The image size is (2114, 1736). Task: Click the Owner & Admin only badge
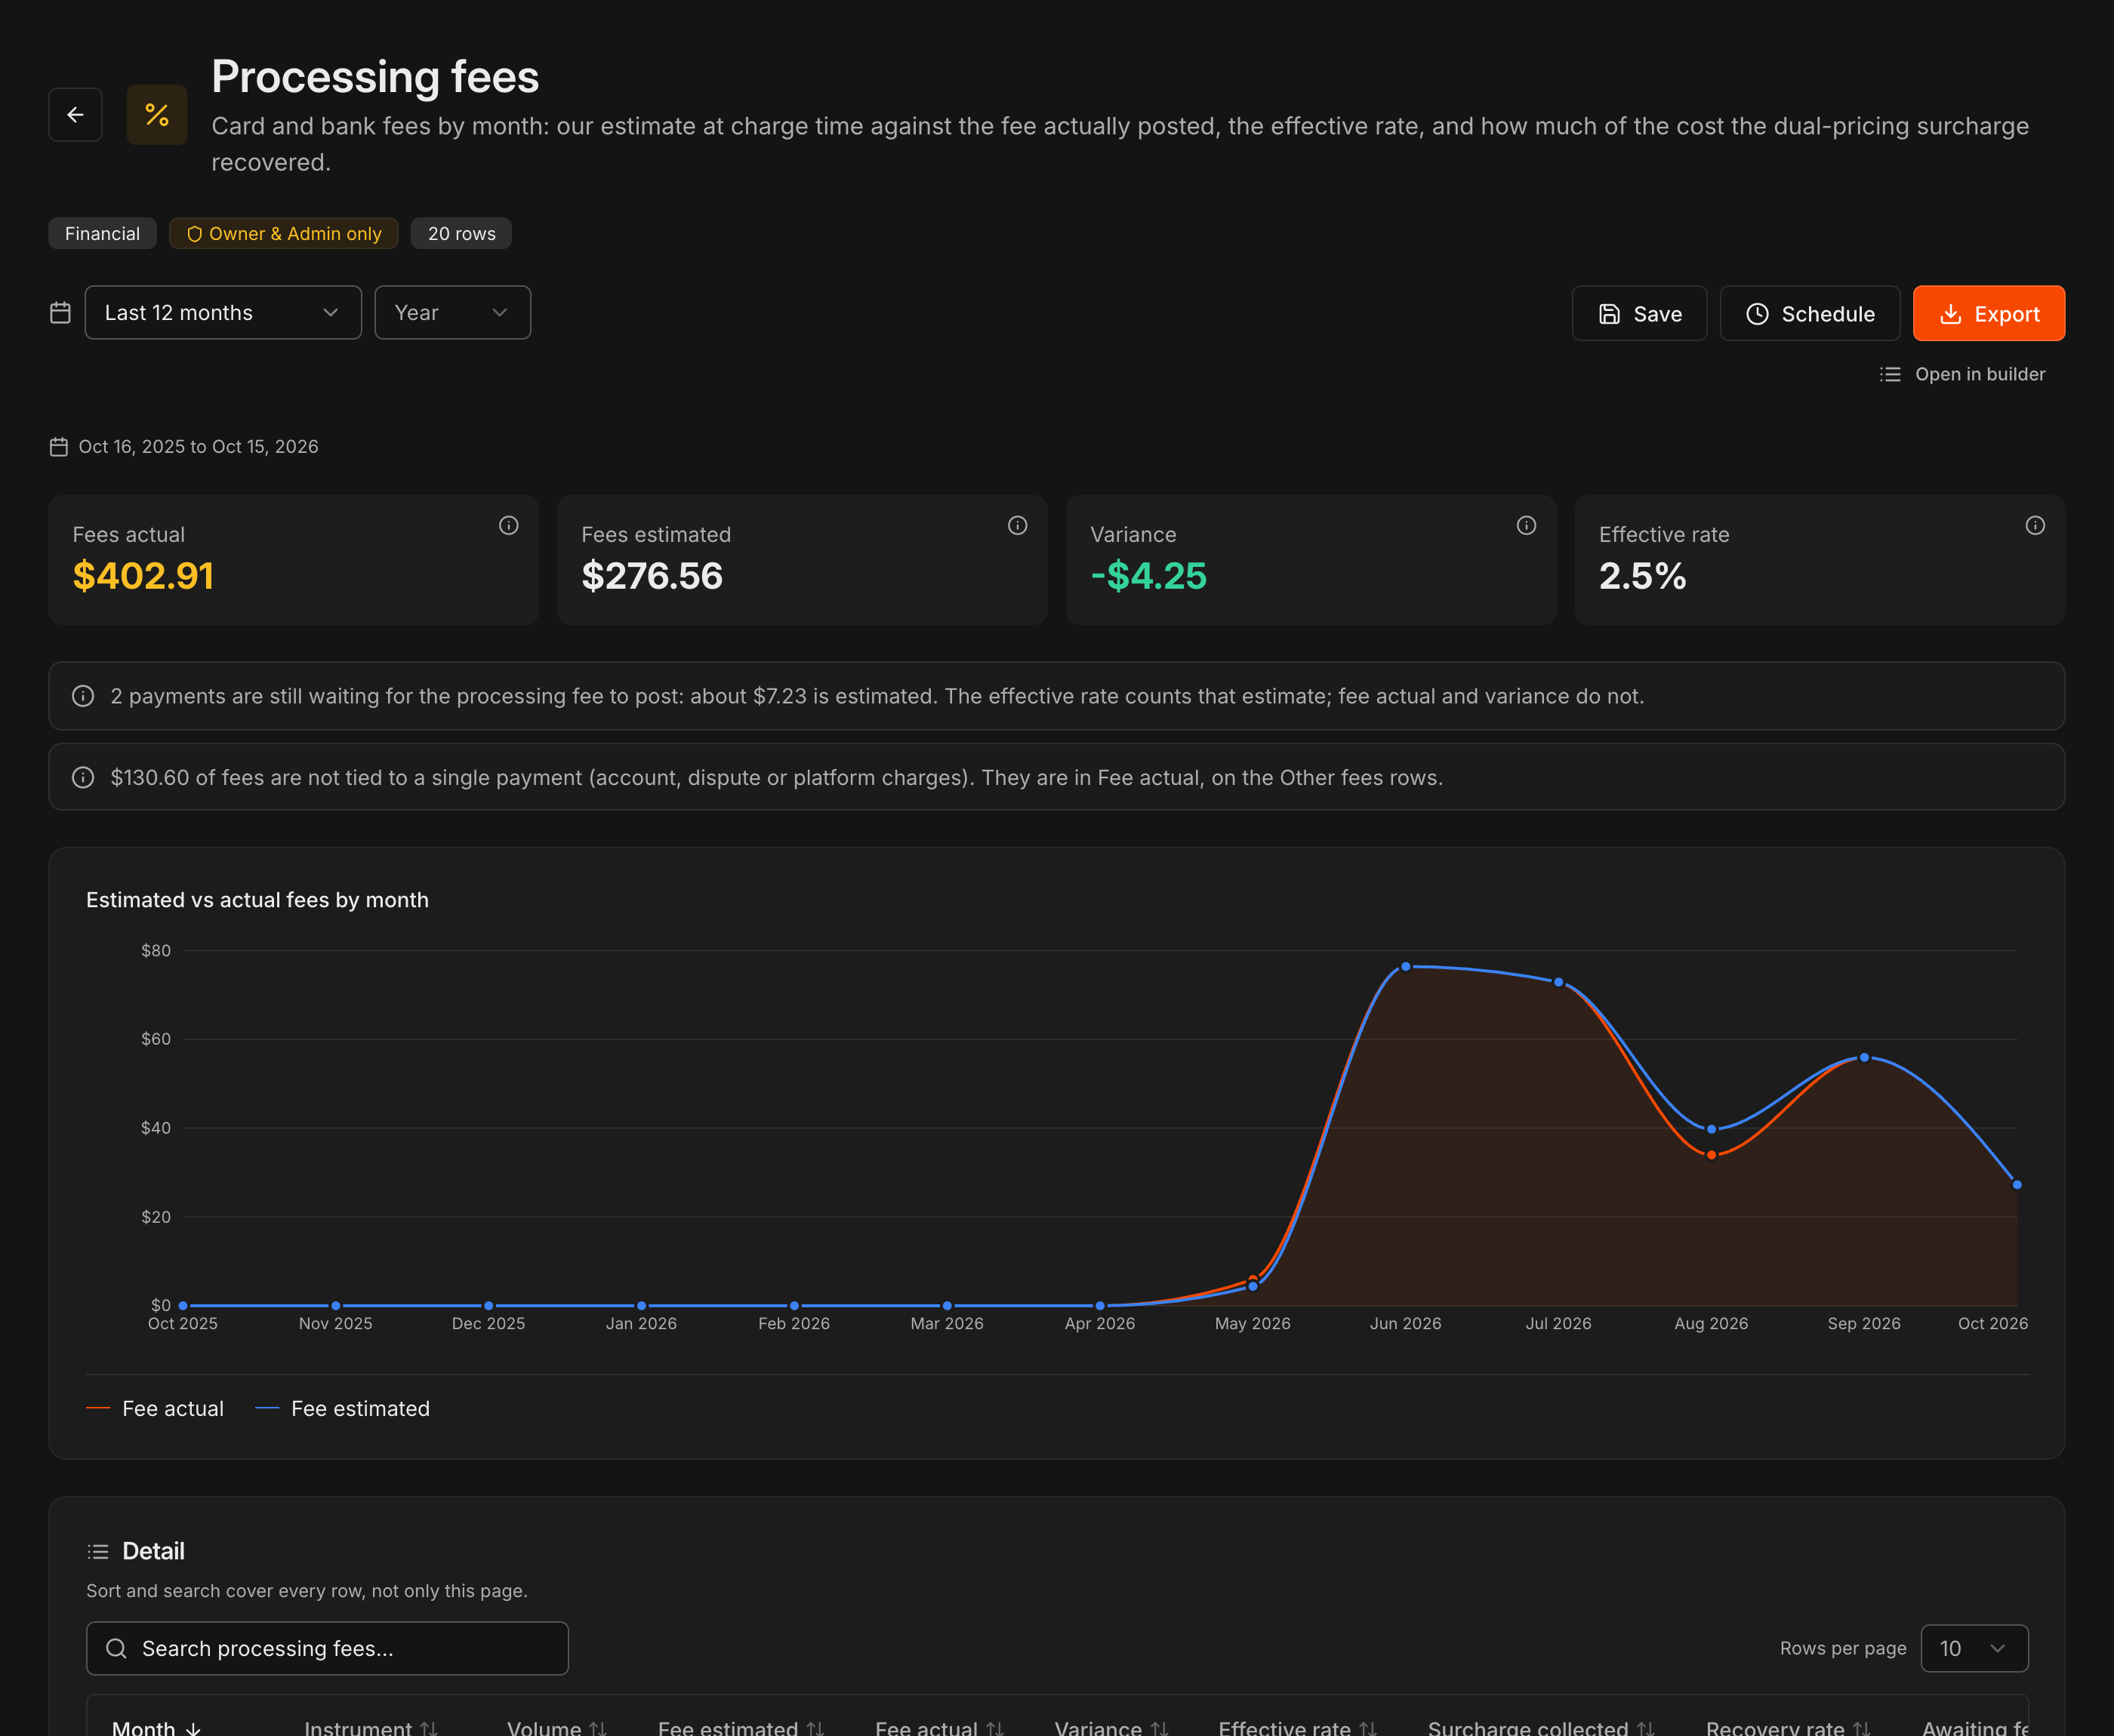(x=284, y=233)
